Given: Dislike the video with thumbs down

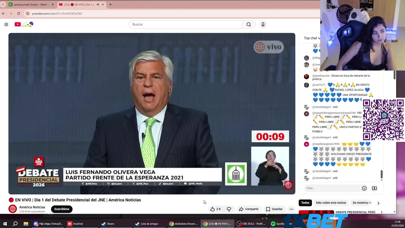Looking at the screenshot, I should click(229, 209).
